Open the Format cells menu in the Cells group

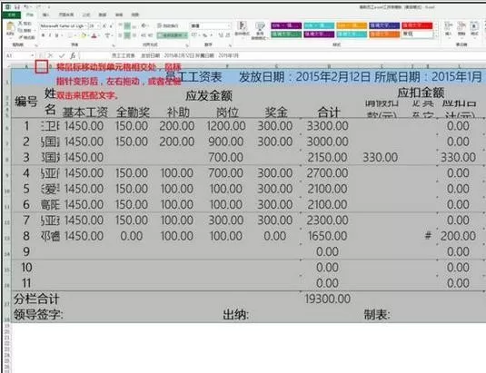tap(474, 29)
